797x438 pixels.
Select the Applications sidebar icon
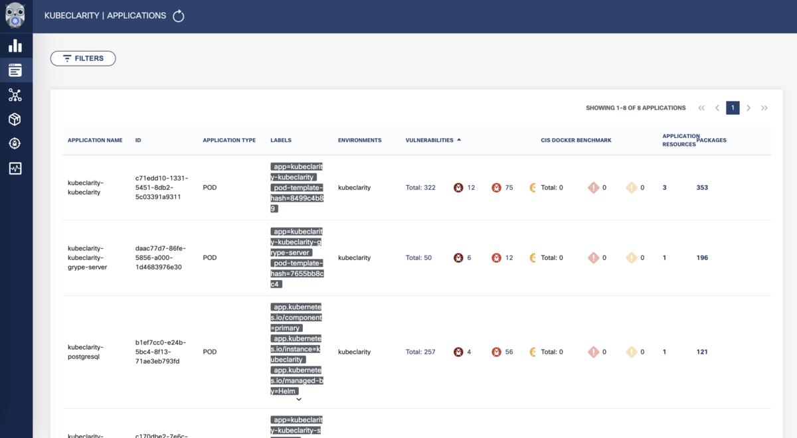(x=15, y=70)
